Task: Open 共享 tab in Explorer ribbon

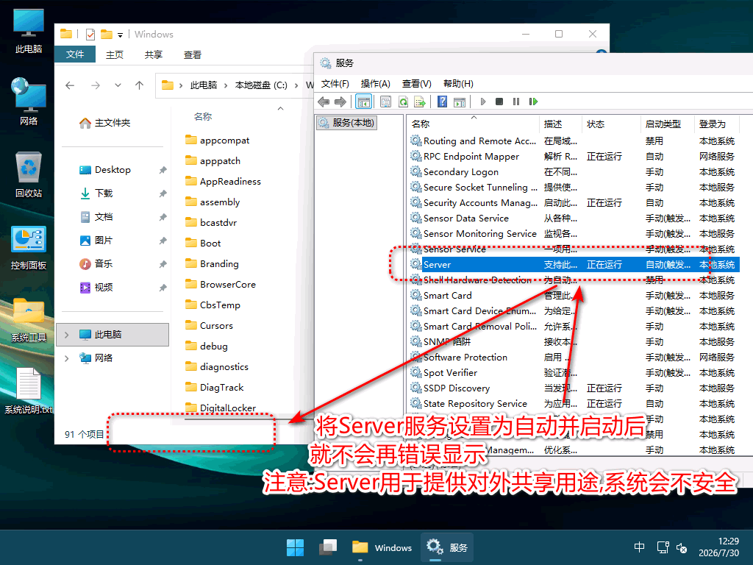Action: pos(154,54)
